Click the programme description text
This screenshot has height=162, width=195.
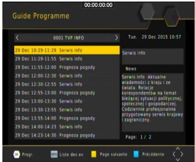click(152, 98)
